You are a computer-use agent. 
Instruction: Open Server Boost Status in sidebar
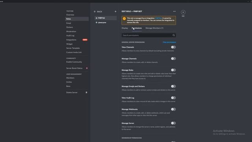tap(77, 68)
